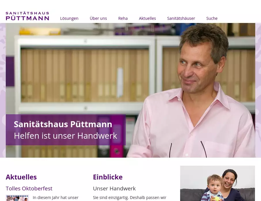Click the In diesem Jahr teaser text
Image resolution: width=261 pixels, height=201 pixels.
pos(56,198)
